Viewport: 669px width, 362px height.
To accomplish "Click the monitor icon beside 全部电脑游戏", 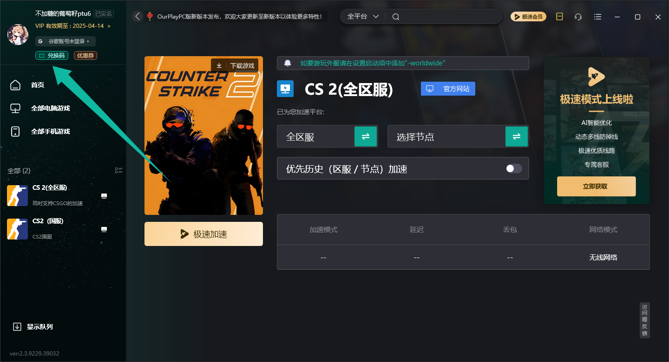I will pos(15,108).
